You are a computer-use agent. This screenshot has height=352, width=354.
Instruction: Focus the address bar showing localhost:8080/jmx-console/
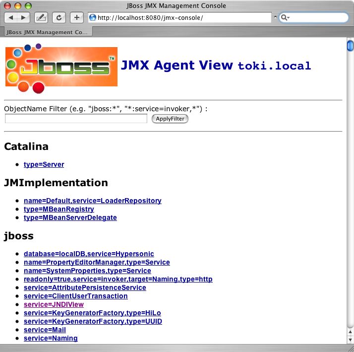(x=179, y=18)
